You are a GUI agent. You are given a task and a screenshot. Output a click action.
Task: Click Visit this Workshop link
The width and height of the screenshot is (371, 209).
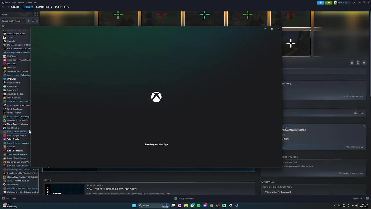354,147
